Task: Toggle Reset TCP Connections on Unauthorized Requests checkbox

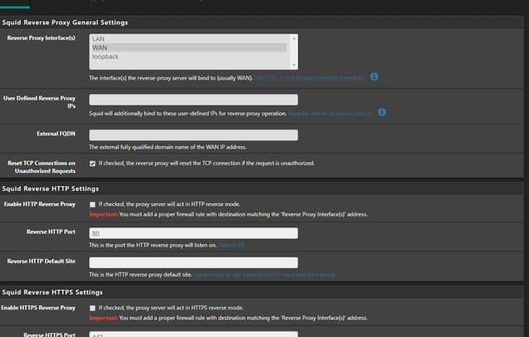Action: pyautogui.click(x=93, y=163)
